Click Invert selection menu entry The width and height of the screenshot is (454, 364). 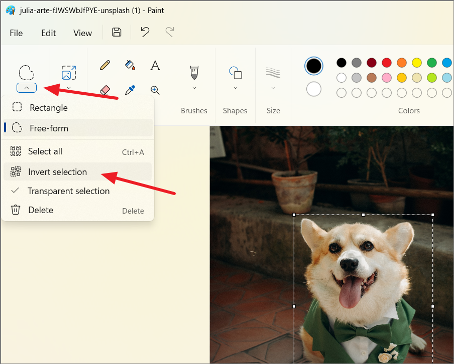pyautogui.click(x=57, y=172)
